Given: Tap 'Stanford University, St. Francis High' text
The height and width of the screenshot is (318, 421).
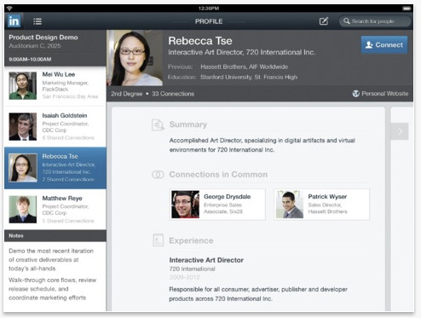Looking at the screenshot, I should (249, 77).
